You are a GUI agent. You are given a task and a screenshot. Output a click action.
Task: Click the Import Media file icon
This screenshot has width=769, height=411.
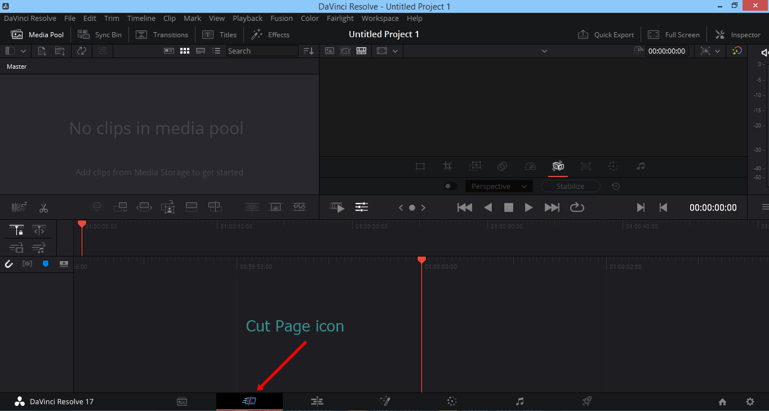pos(42,51)
